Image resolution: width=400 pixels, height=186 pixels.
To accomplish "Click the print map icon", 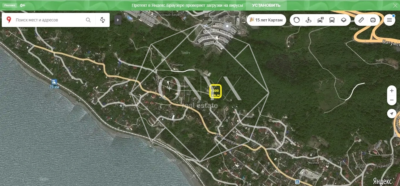I will click(x=373, y=20).
